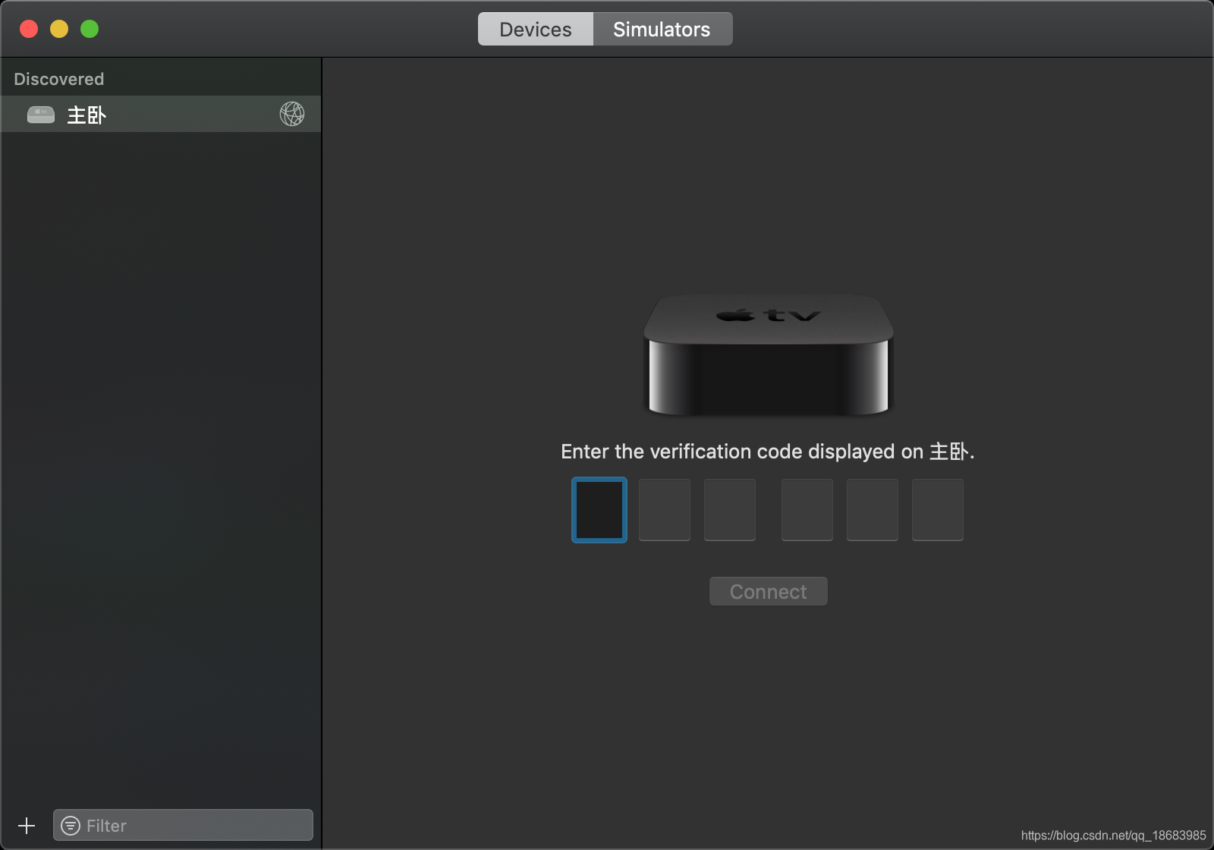1214x850 pixels.
Task: Click the first verification code box
Action: (599, 510)
